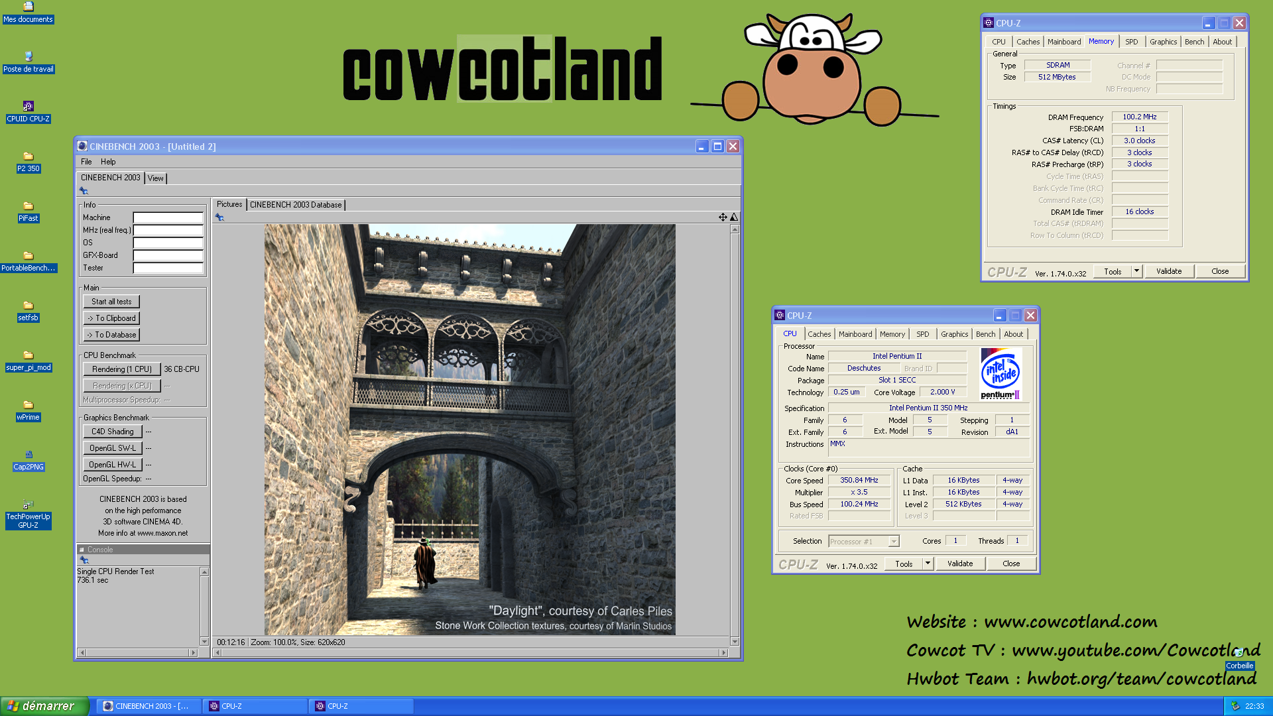Click the pin icon in the Pictures panel
Viewport: 1273px width, 716px height.
219,217
